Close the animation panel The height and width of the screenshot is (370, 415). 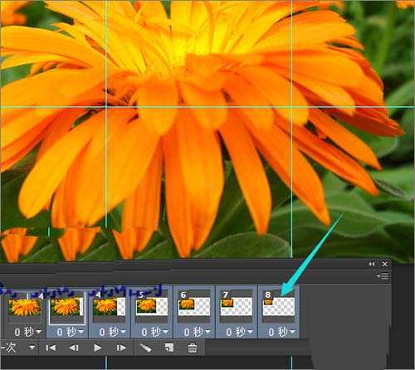click(x=385, y=264)
